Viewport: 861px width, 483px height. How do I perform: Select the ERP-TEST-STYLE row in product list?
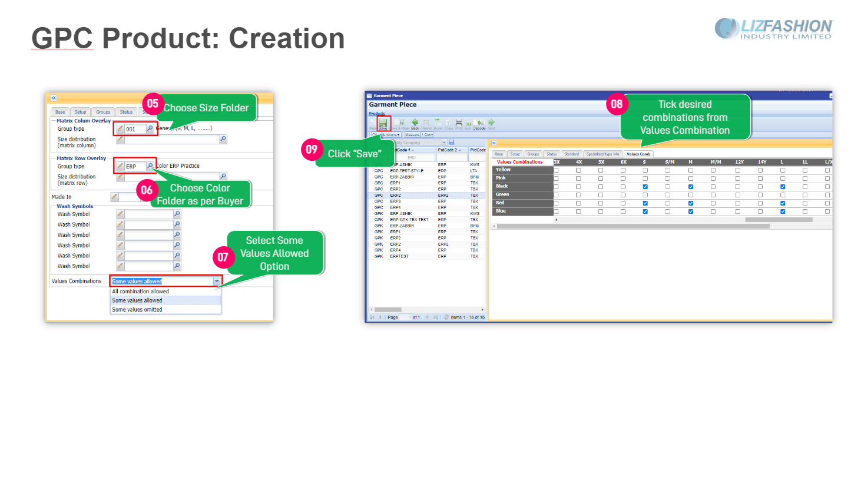tap(406, 171)
